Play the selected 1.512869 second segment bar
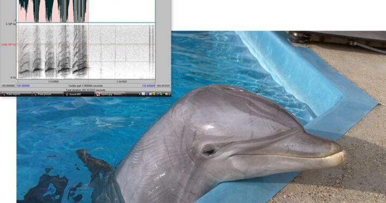The image size is (386, 203). coord(53,82)
